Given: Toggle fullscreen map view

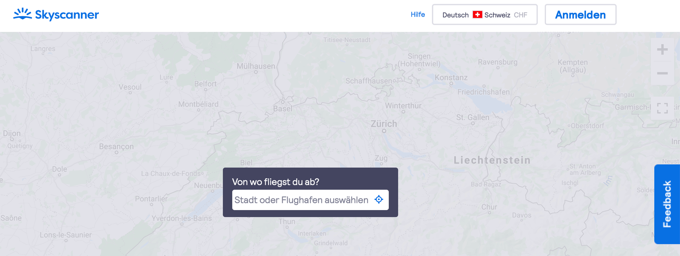Looking at the screenshot, I should 662,108.
